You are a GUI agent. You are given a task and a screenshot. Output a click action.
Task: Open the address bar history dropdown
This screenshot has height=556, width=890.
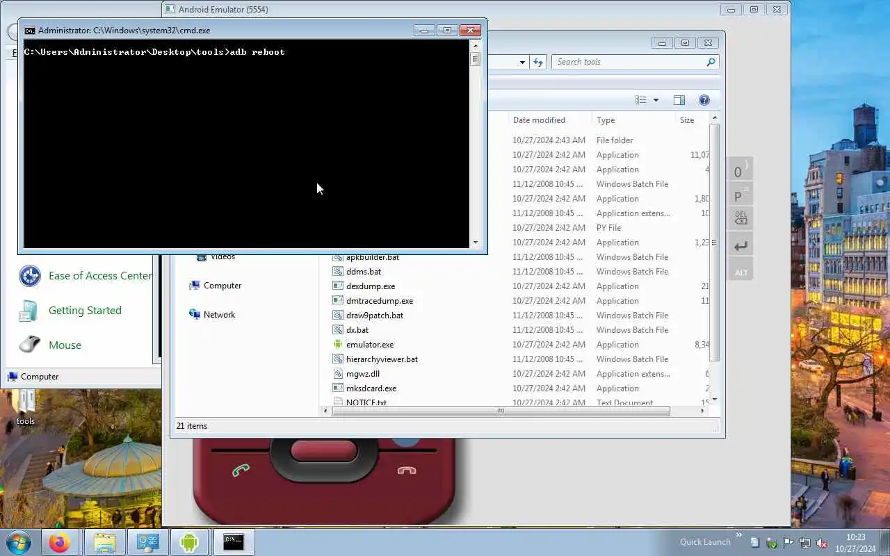click(x=522, y=62)
